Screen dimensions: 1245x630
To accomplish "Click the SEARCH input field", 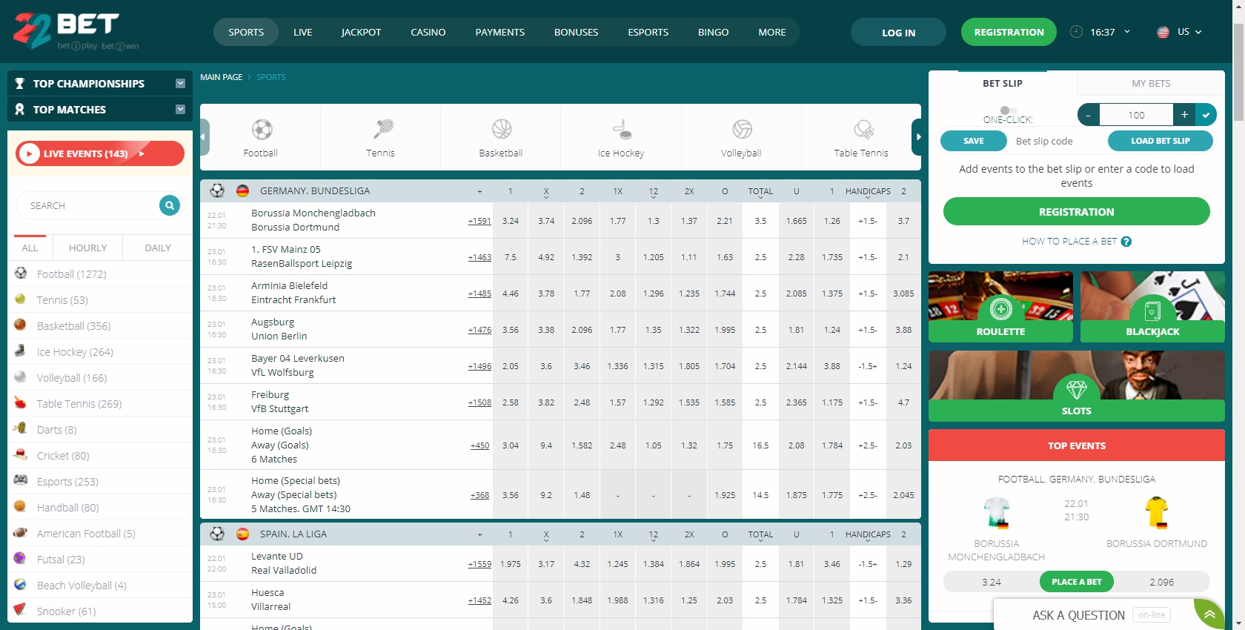I will click(x=89, y=205).
